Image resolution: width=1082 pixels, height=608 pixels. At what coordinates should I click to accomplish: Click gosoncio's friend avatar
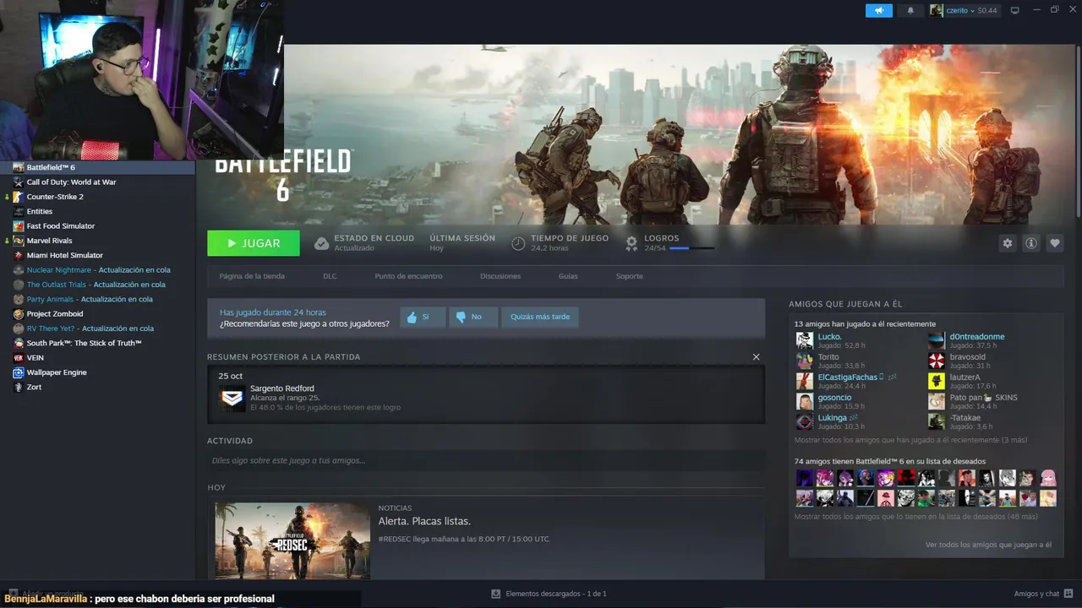(x=805, y=401)
